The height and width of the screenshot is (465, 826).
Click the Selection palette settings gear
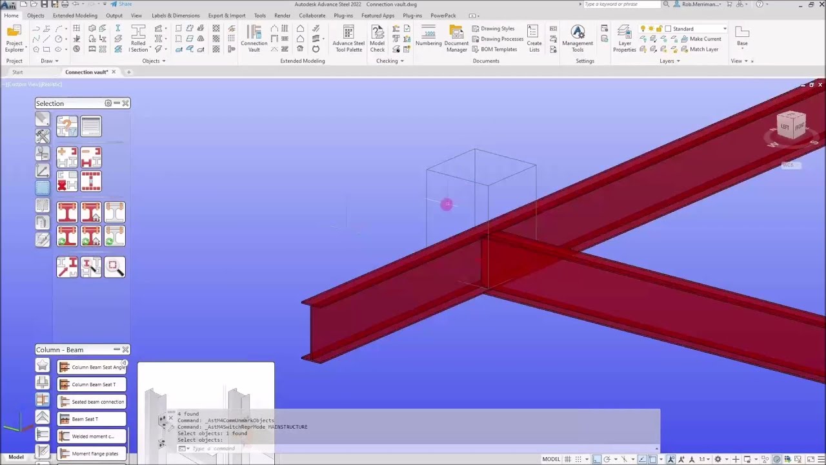108,103
